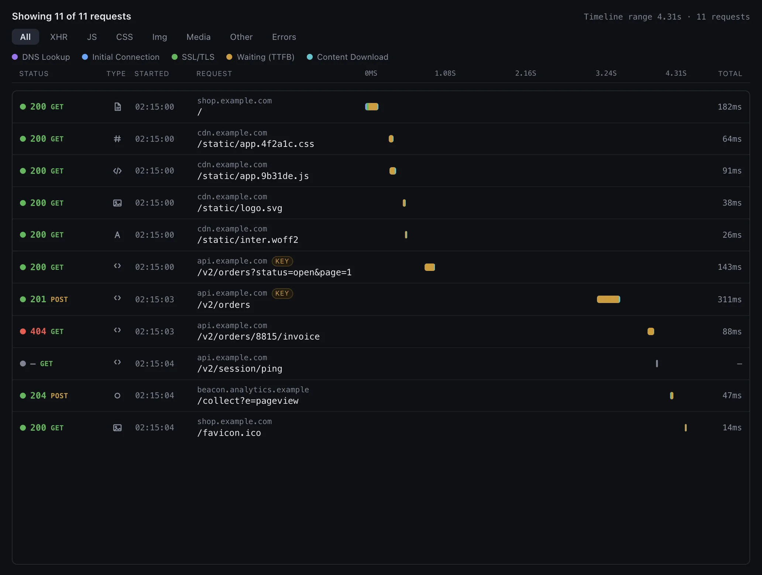
Task: Click the Content Download teal legend dot
Action: point(310,57)
